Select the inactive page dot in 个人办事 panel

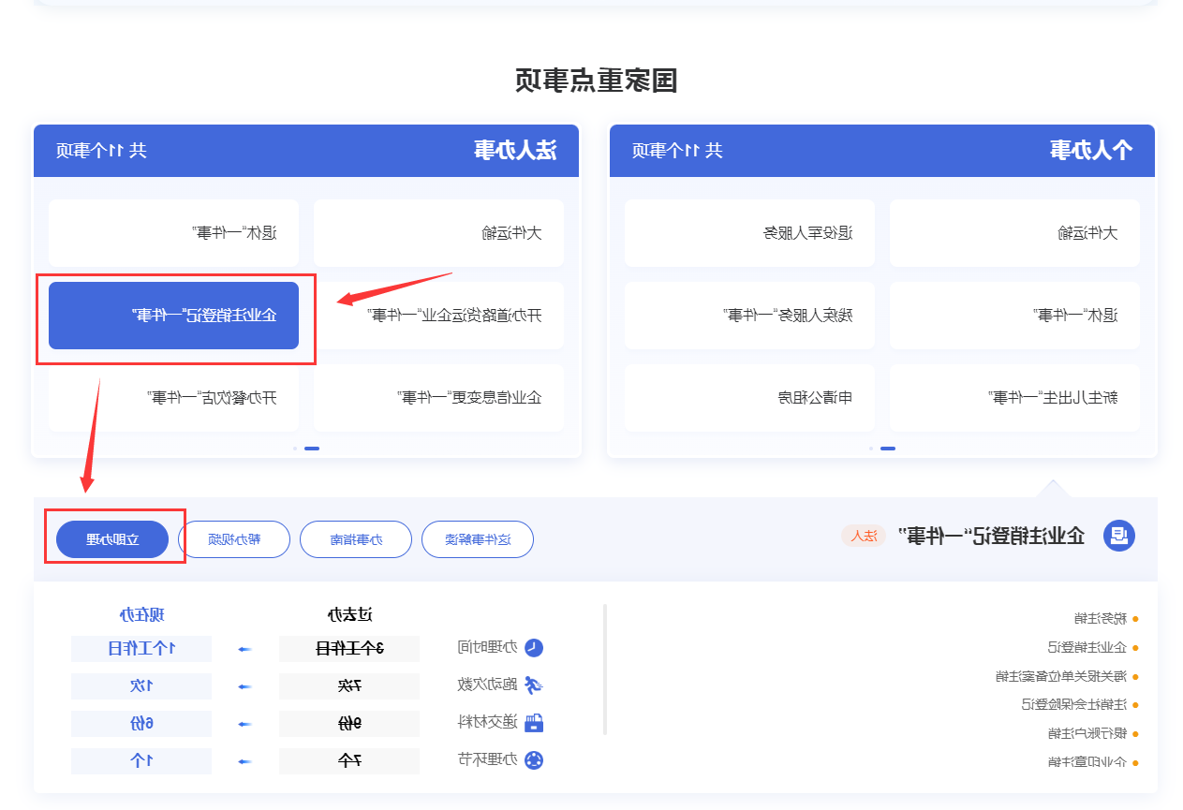point(871,449)
